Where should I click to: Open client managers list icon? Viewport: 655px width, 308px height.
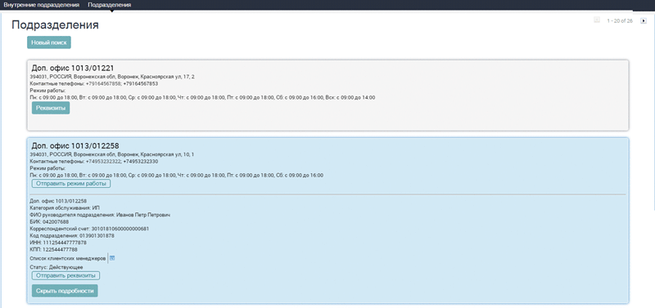(x=112, y=258)
